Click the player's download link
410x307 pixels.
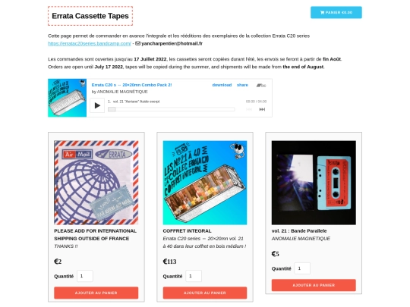(x=222, y=85)
